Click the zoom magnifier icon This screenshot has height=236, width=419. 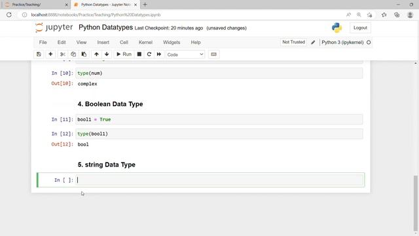359,14
